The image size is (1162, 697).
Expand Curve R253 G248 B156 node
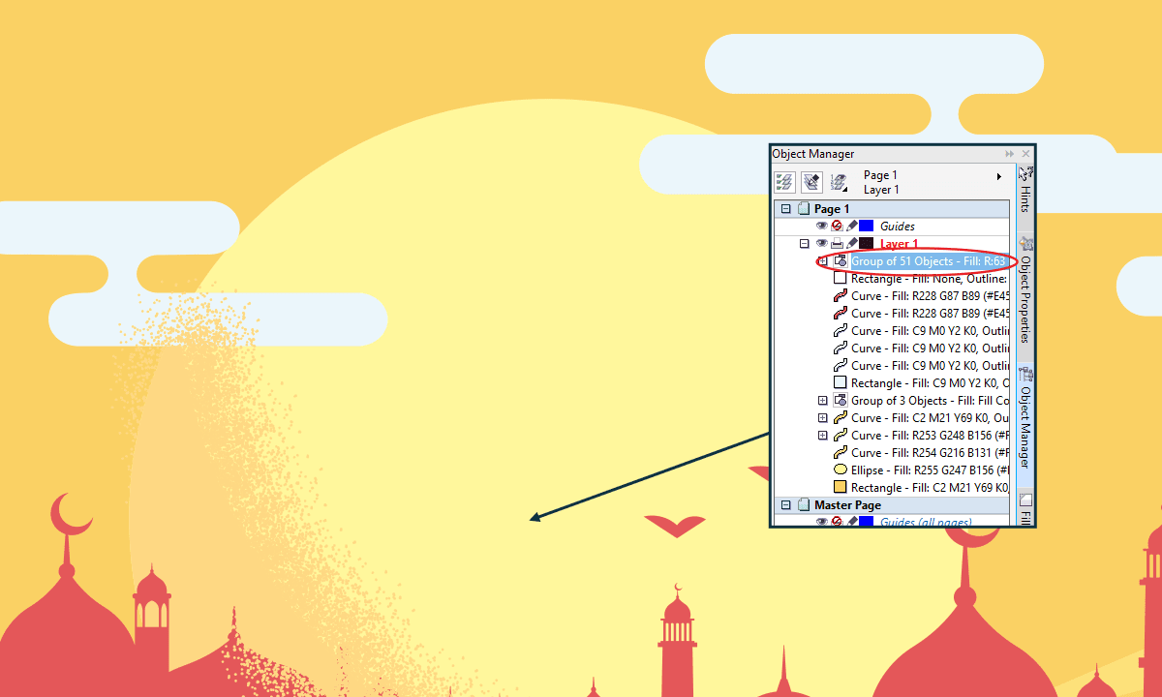coord(822,436)
